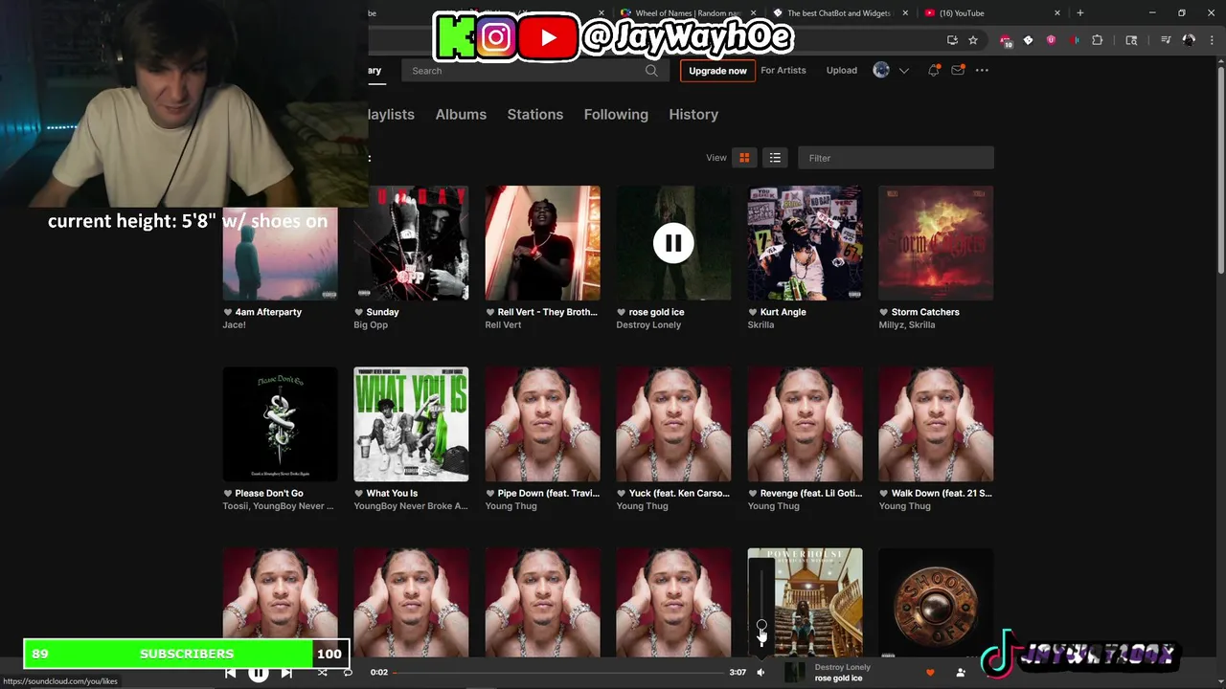Open the Stations tab

pos(535,114)
